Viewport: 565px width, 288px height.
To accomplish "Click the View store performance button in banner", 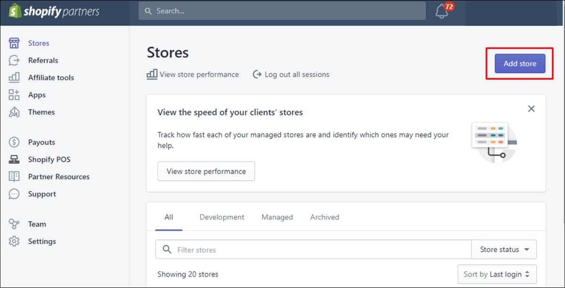I will [206, 171].
